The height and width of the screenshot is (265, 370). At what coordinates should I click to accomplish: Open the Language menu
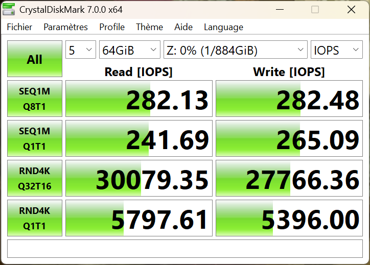[223, 27]
